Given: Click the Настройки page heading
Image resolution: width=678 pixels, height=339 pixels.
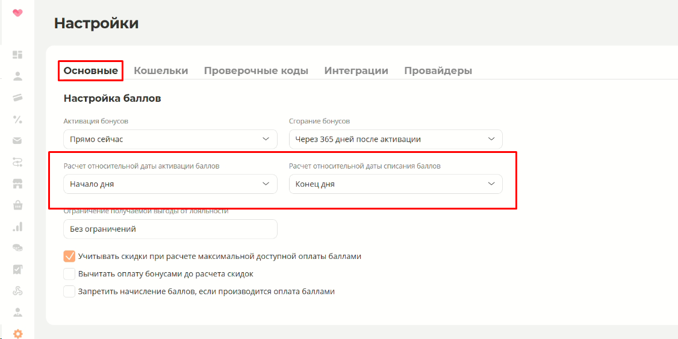Looking at the screenshot, I should pos(96,23).
